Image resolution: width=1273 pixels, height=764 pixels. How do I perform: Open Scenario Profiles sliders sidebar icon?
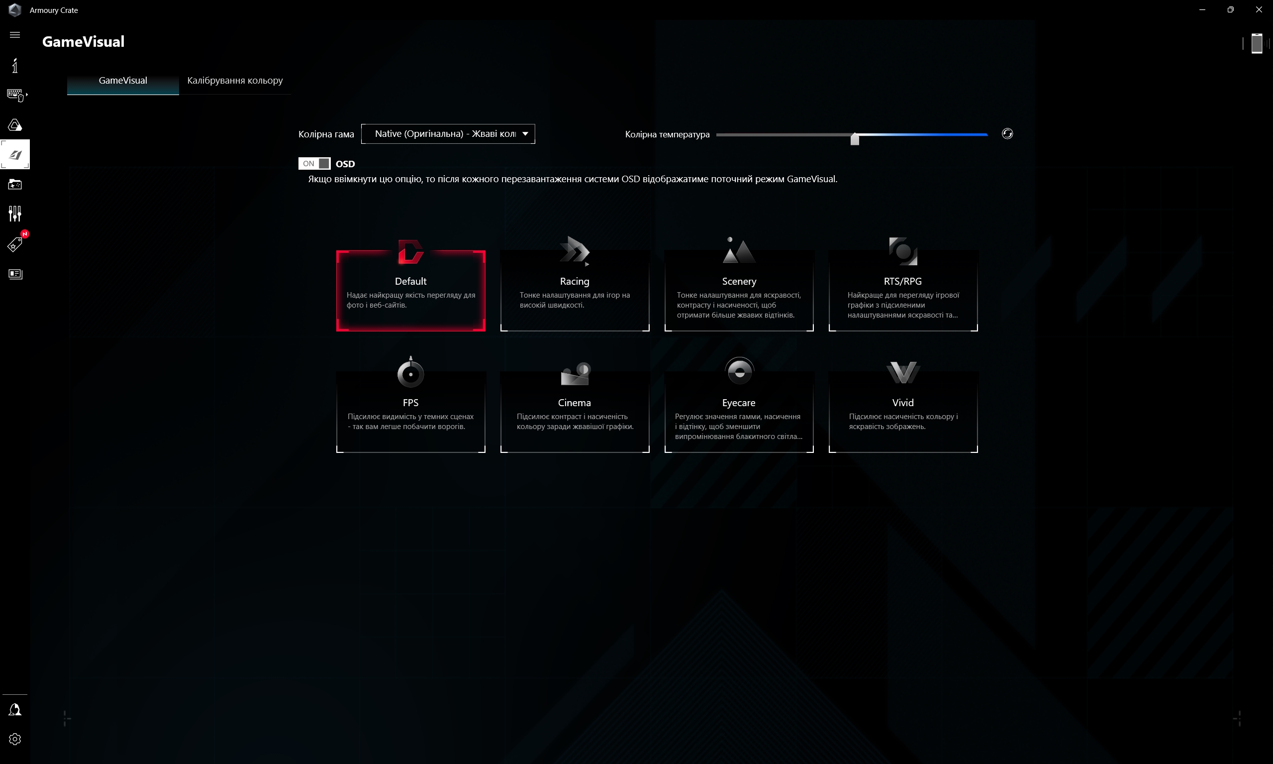coord(15,214)
